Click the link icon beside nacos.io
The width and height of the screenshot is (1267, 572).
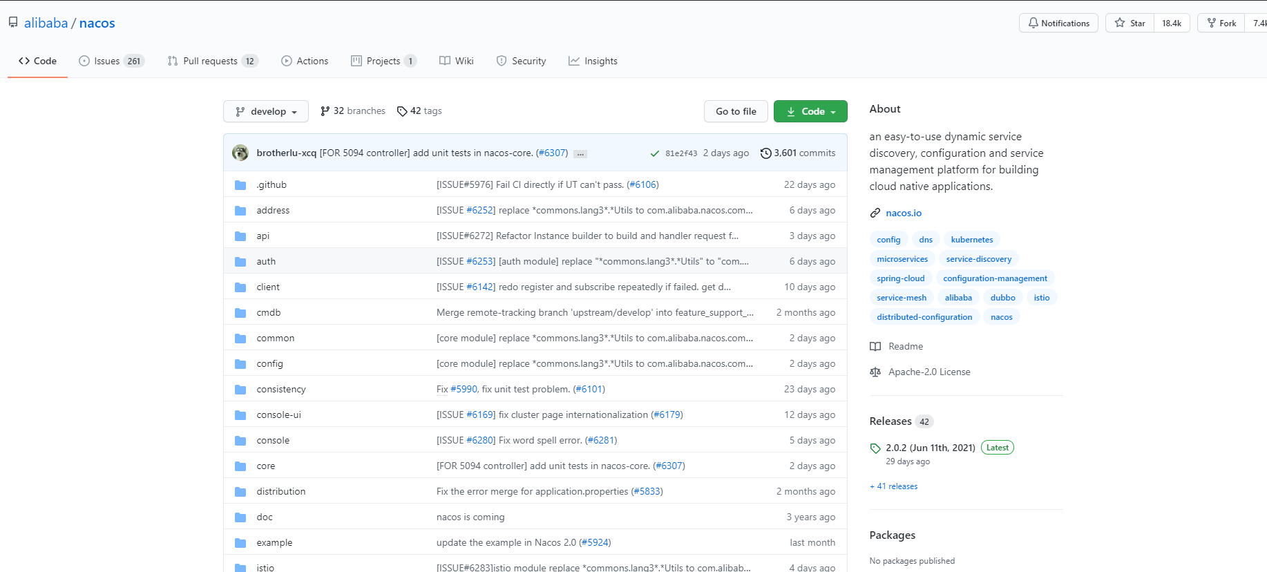(875, 213)
